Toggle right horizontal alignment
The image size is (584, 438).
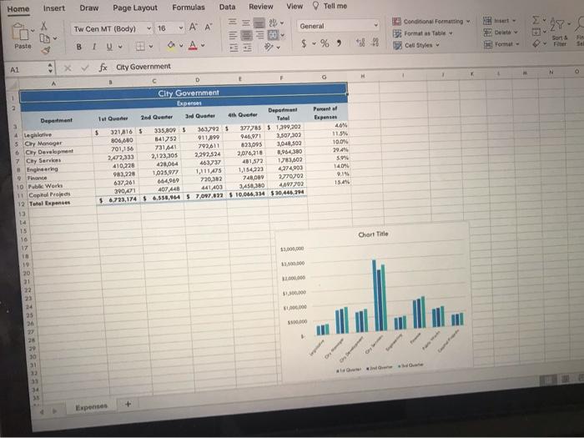(x=259, y=35)
